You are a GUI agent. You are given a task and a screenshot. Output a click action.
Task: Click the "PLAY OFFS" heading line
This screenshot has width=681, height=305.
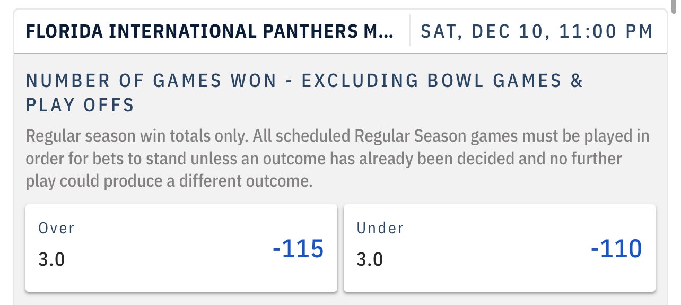coord(80,105)
